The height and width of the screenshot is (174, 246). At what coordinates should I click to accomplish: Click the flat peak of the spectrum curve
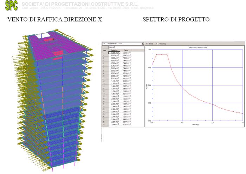162,54
